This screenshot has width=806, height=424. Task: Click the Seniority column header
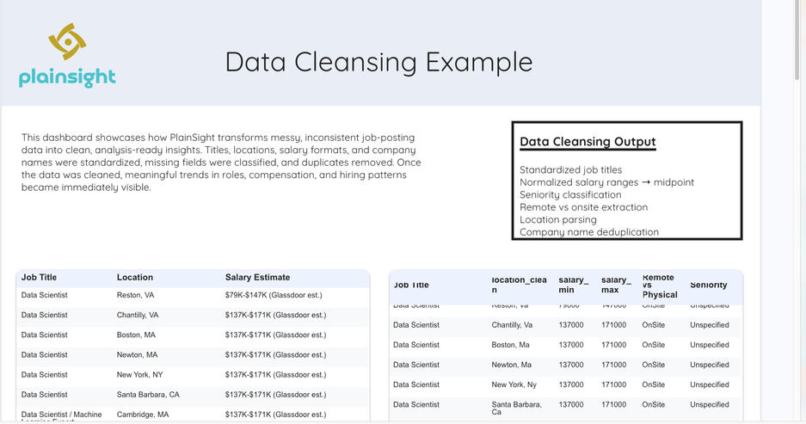tap(708, 285)
